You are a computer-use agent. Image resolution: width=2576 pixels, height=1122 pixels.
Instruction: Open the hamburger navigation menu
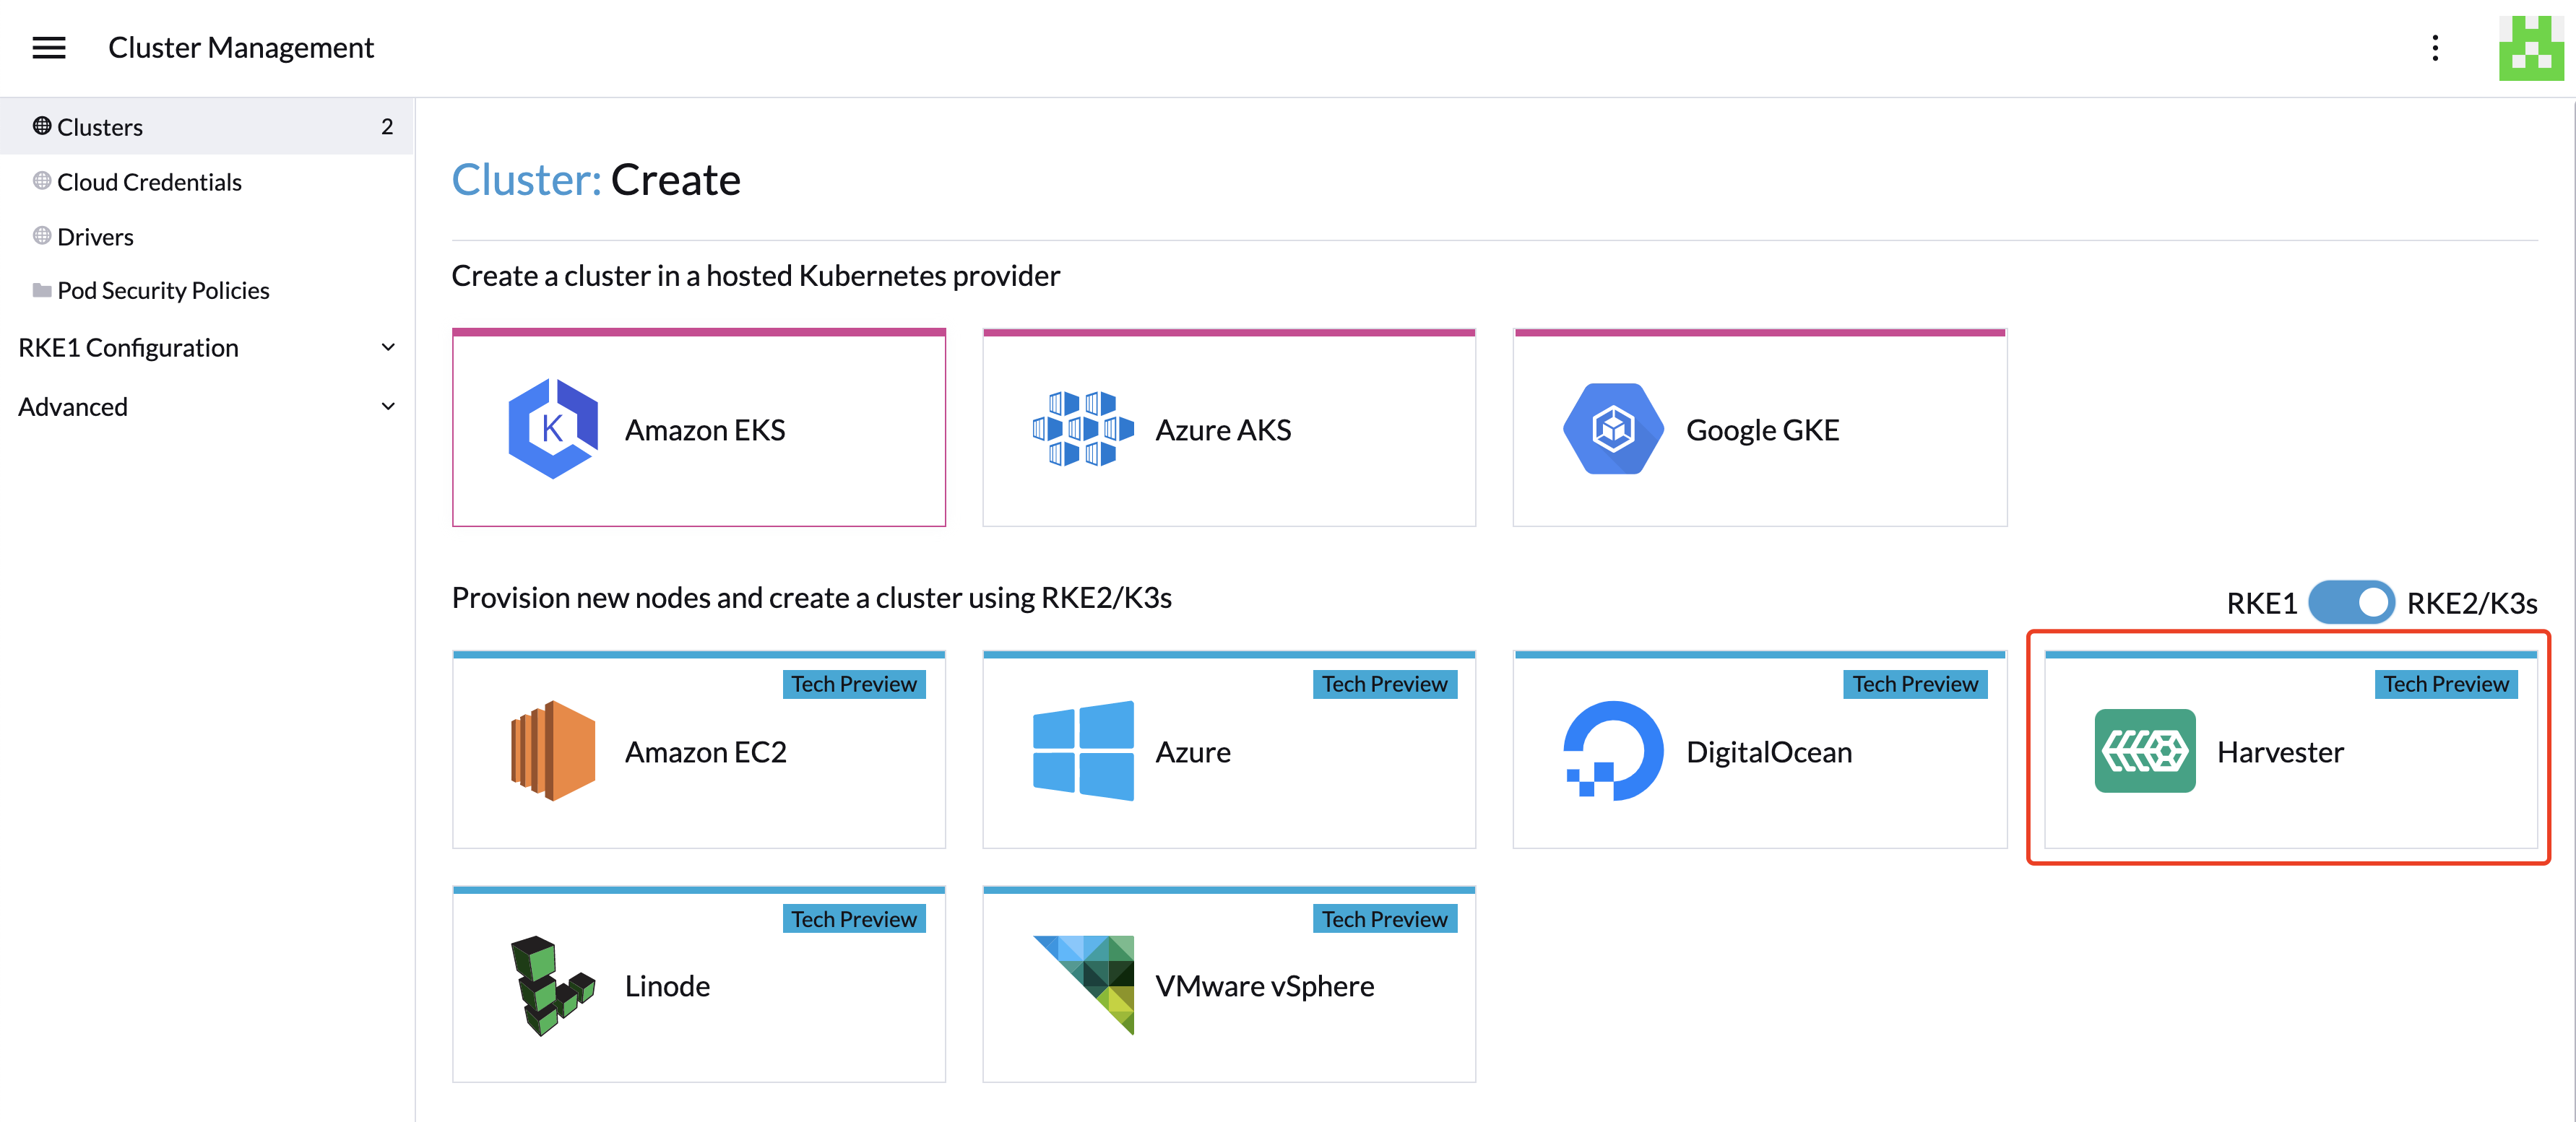(x=49, y=47)
